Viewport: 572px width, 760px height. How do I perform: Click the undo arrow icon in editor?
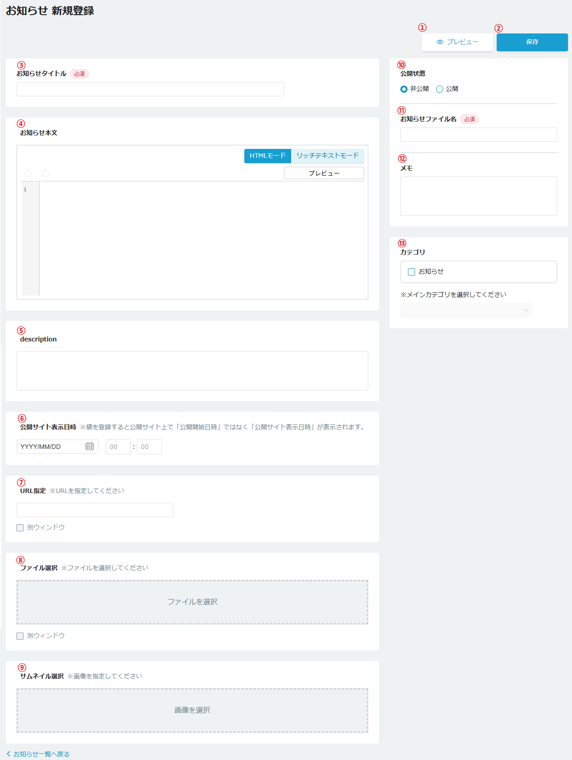(28, 173)
